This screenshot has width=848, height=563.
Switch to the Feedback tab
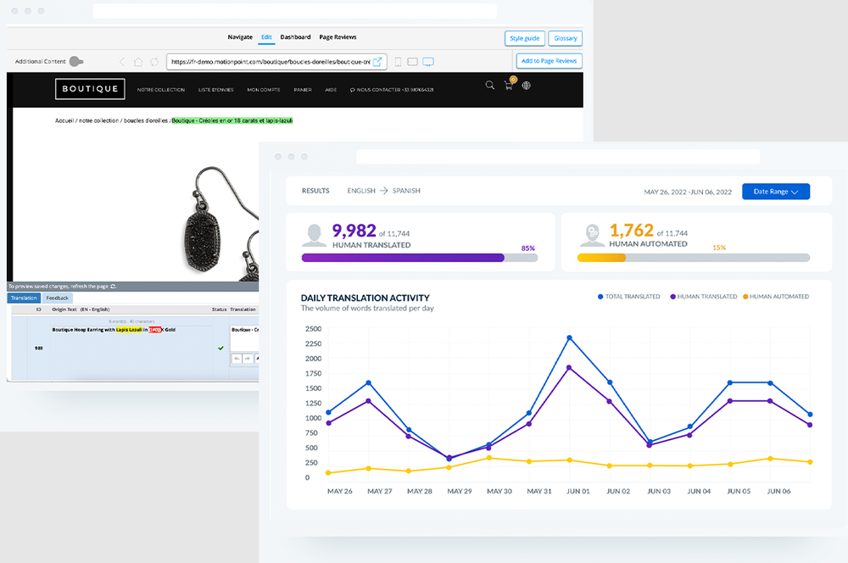tap(58, 298)
